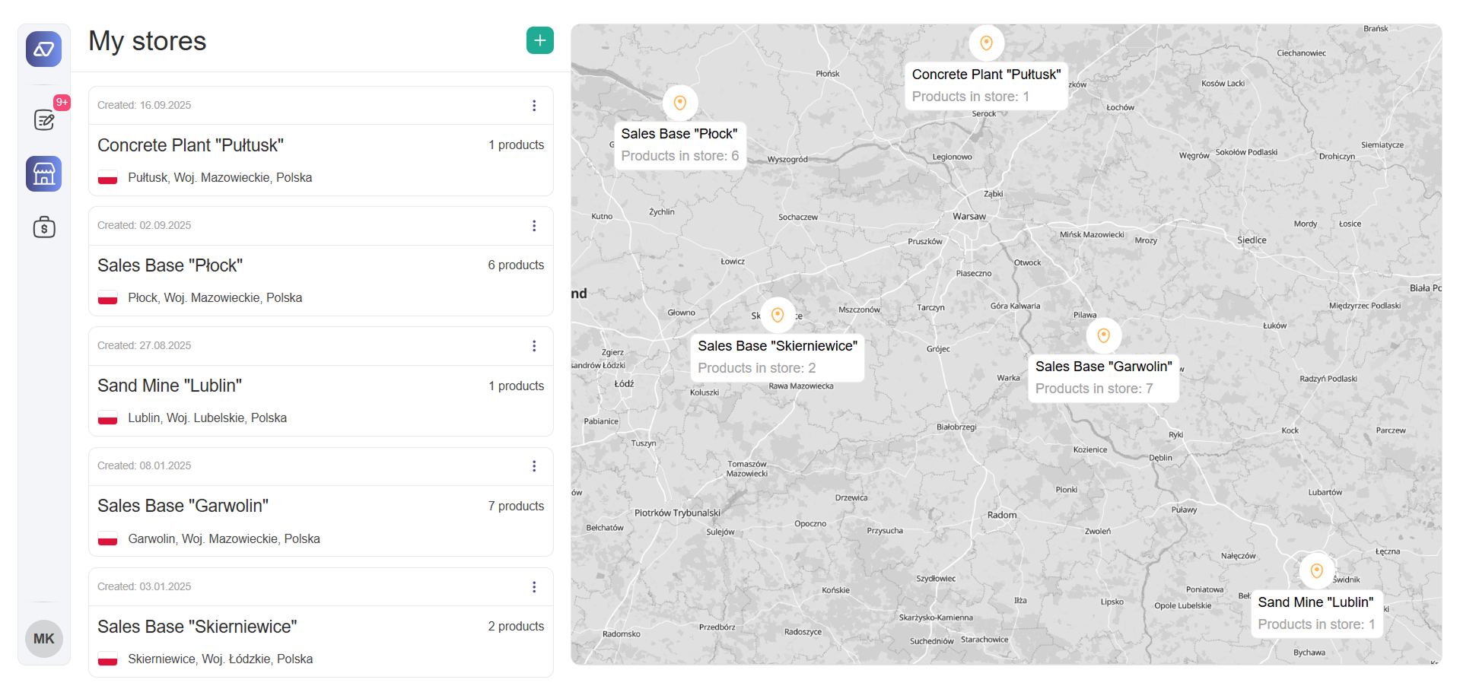The image size is (1460, 686).
Task: Click the Sales Base "Garwolin" map marker
Action: (x=1103, y=335)
